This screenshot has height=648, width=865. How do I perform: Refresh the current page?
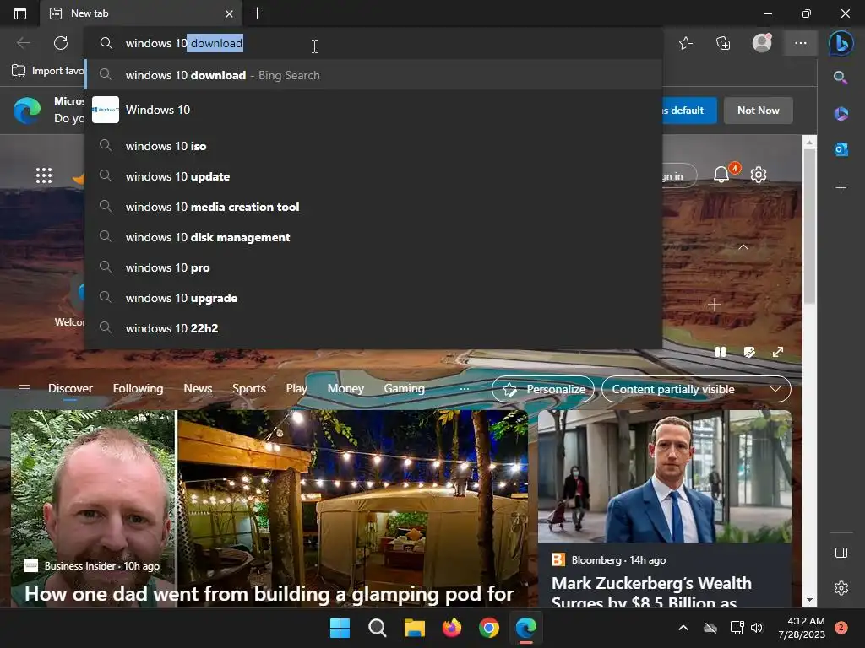(x=61, y=43)
